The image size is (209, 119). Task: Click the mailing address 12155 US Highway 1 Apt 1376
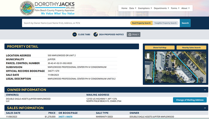[x=102, y=99]
